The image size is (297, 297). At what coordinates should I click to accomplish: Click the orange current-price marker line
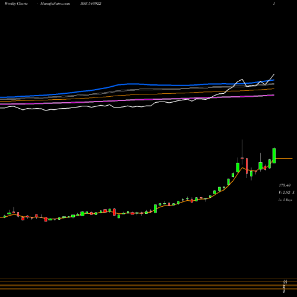[284, 159]
